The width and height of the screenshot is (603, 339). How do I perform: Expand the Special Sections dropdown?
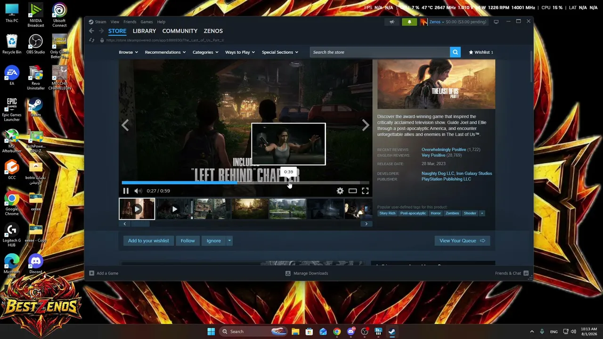280,52
